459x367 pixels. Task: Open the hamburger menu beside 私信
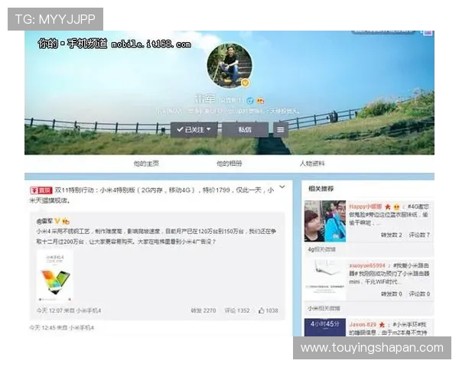click(281, 130)
